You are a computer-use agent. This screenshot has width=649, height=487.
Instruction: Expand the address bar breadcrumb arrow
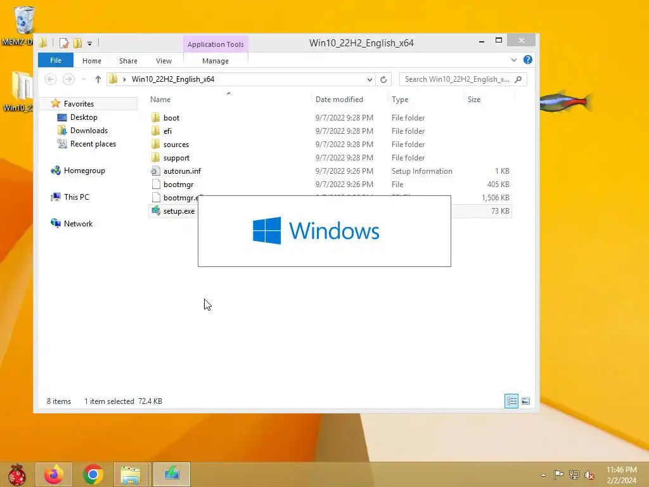[x=125, y=79]
